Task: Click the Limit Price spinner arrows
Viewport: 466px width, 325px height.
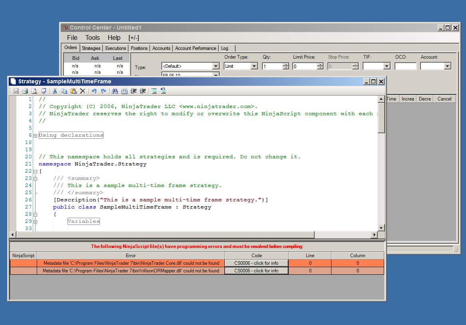Action: coord(320,66)
